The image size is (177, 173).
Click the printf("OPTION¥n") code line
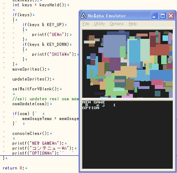click(36, 153)
